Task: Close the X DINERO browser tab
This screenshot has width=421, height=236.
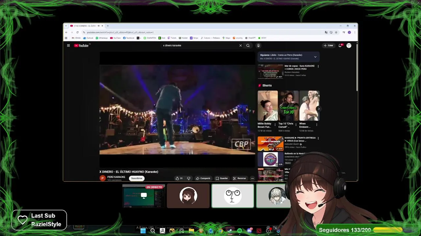Action: (x=102, y=26)
